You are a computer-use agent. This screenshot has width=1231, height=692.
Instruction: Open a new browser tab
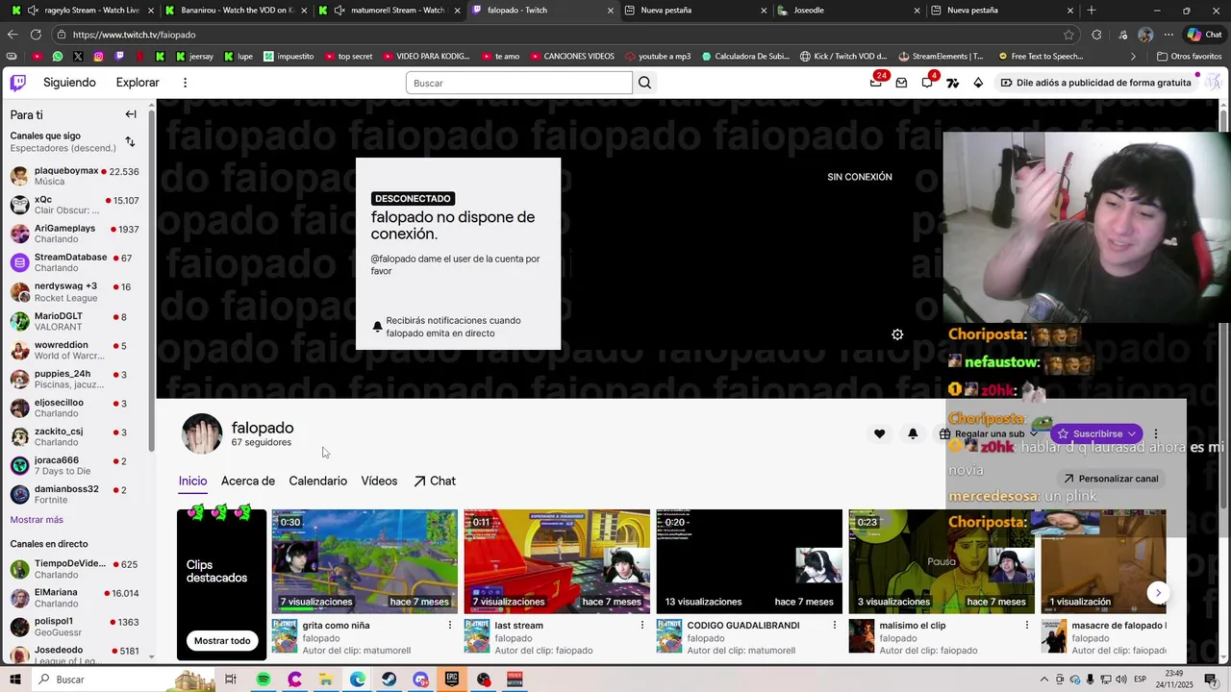click(1091, 11)
